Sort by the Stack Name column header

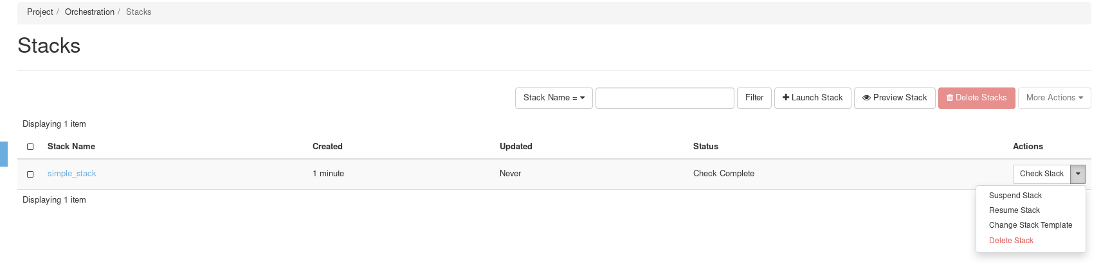point(71,147)
